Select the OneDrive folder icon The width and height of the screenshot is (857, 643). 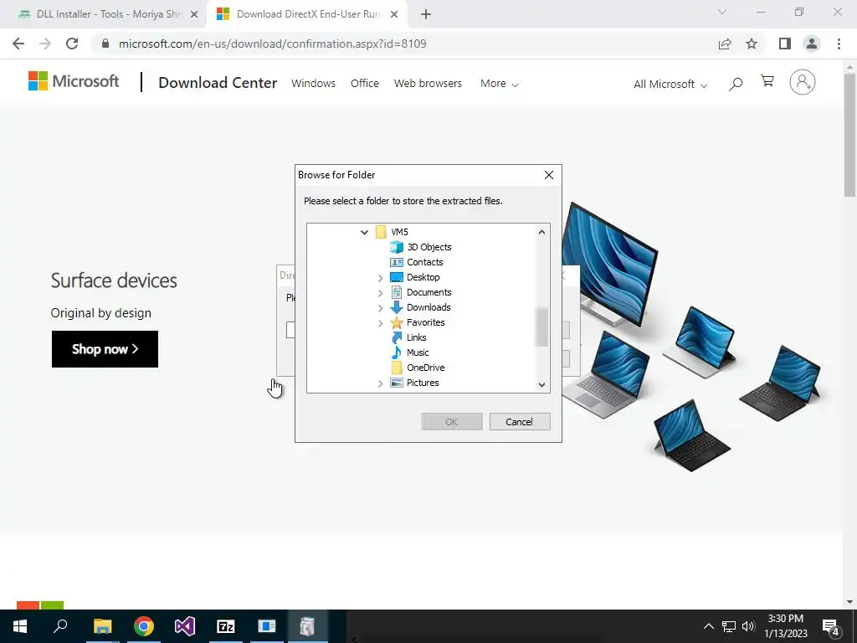(397, 368)
